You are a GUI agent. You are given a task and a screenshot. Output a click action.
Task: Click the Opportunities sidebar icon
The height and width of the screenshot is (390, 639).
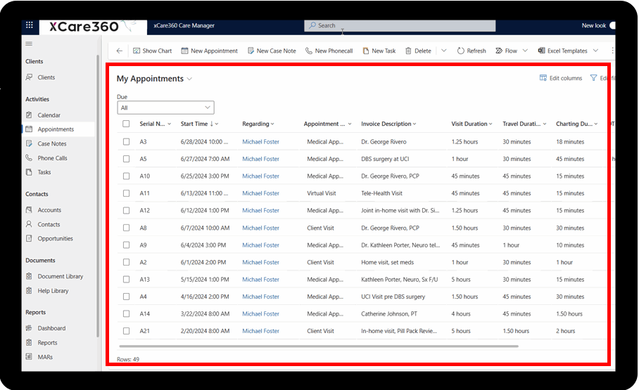coord(29,238)
